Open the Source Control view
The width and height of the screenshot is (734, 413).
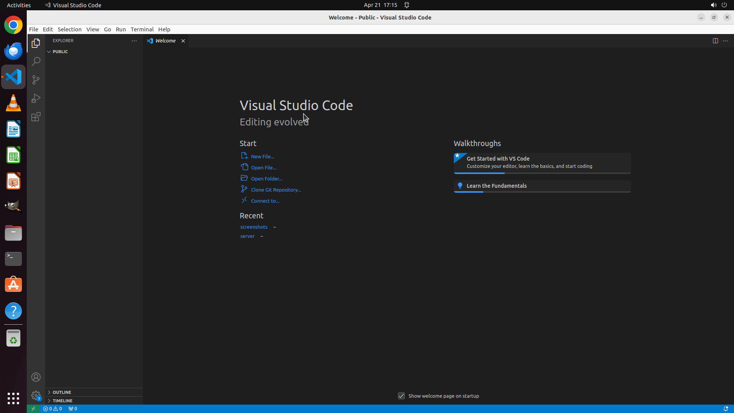(36, 80)
